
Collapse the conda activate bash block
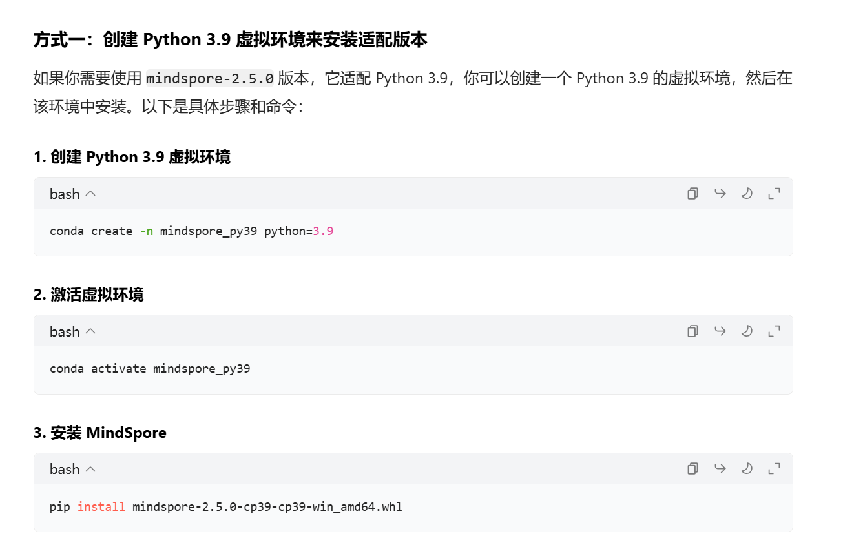point(90,331)
